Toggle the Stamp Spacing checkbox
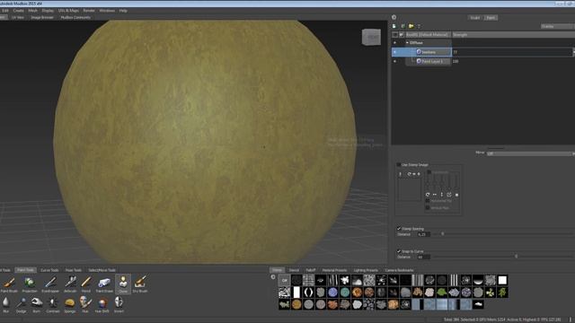 click(399, 229)
